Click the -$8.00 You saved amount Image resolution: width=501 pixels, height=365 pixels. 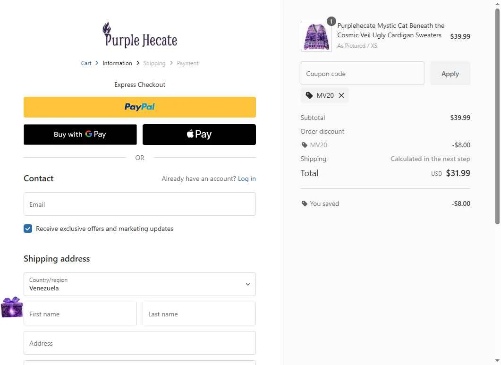[461, 204]
